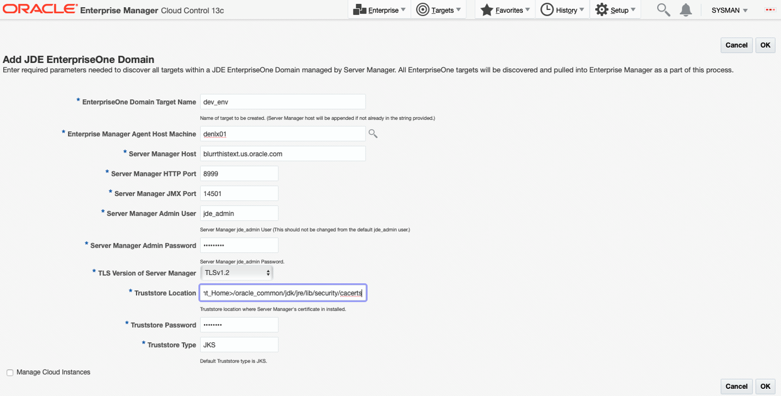Open the SYSMAN user menu
The image size is (781, 396).
pyautogui.click(x=726, y=10)
